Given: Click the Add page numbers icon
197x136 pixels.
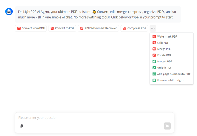Looking at the screenshot, I should click(154, 74).
